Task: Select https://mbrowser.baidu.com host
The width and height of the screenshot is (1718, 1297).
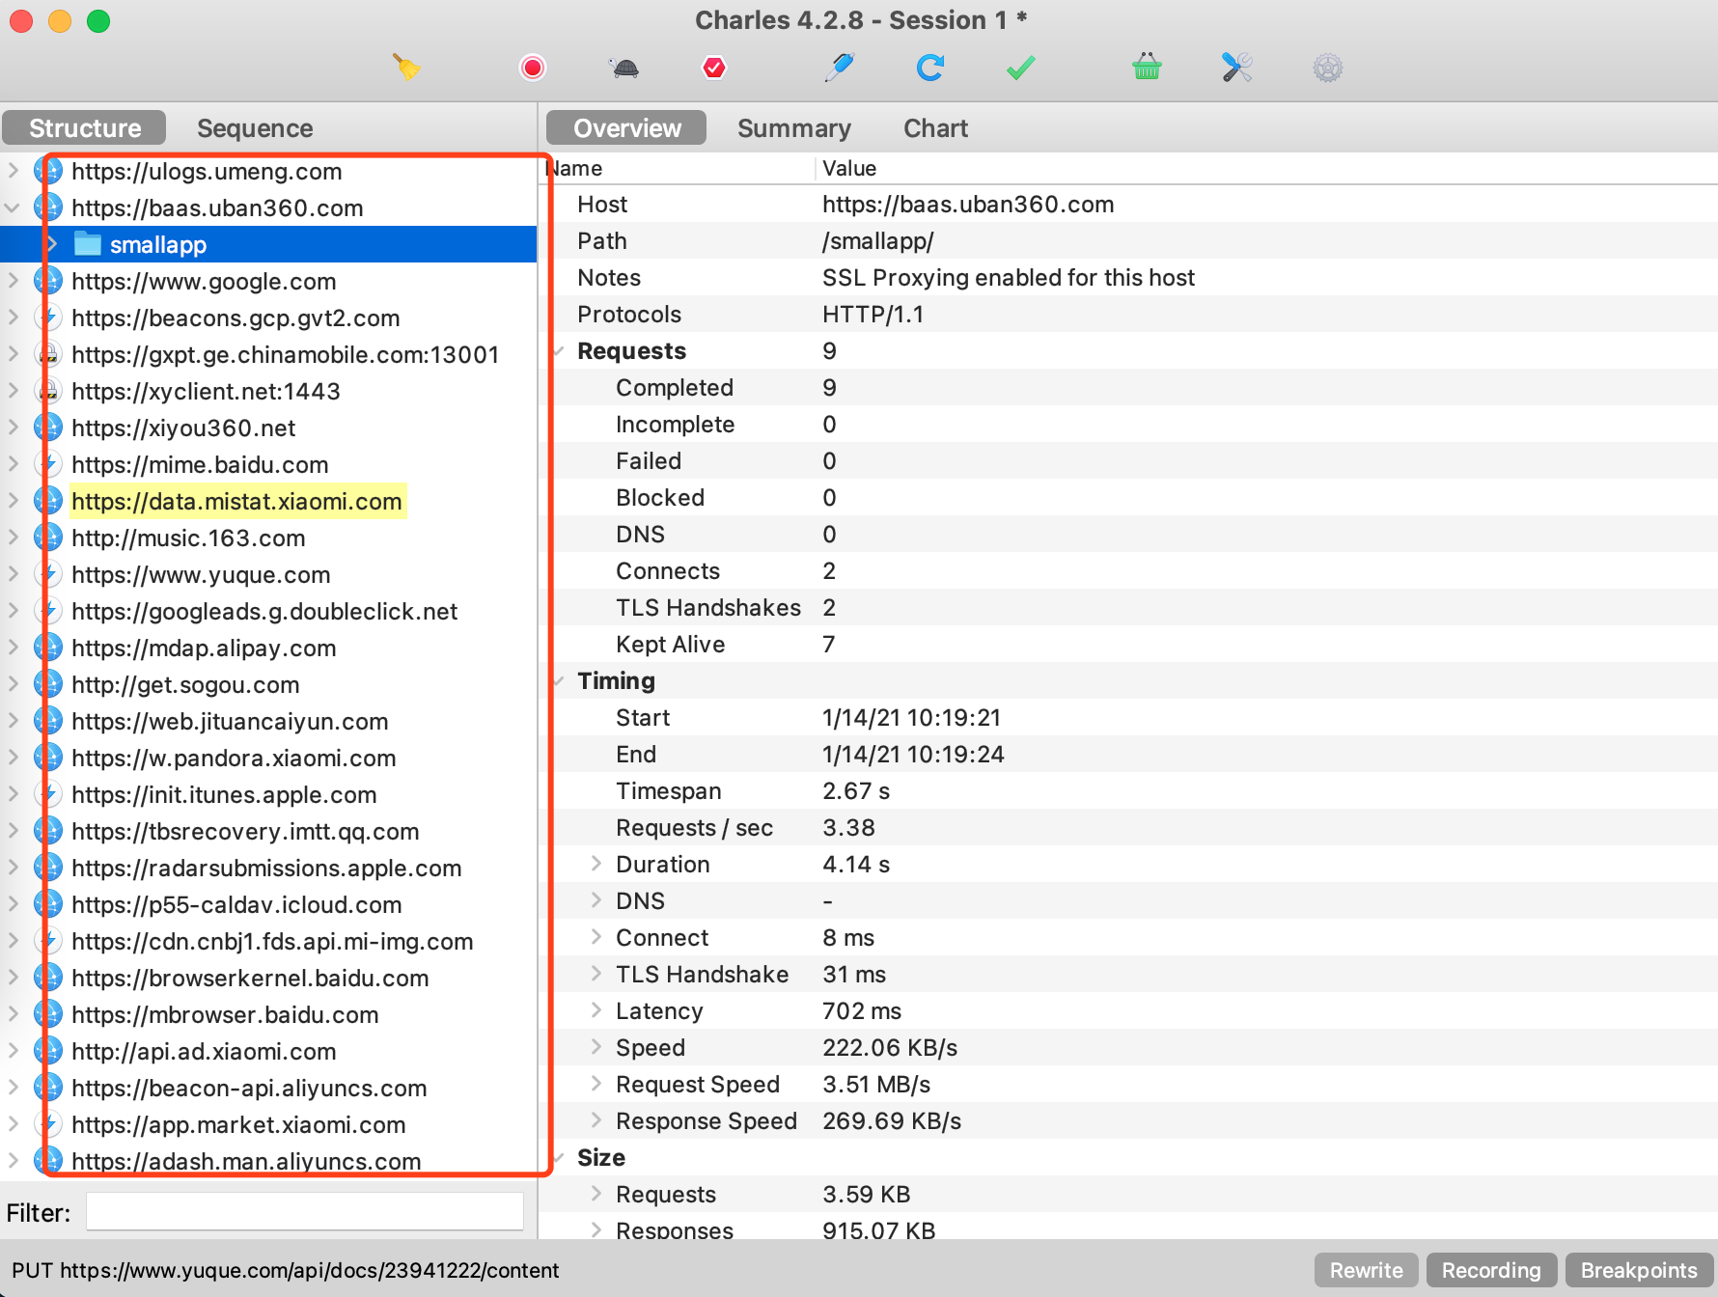Action: click(x=225, y=1014)
